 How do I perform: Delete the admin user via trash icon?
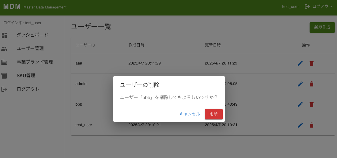[x=312, y=84]
